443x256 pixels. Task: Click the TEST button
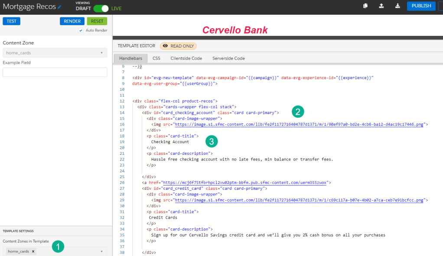[x=12, y=21]
